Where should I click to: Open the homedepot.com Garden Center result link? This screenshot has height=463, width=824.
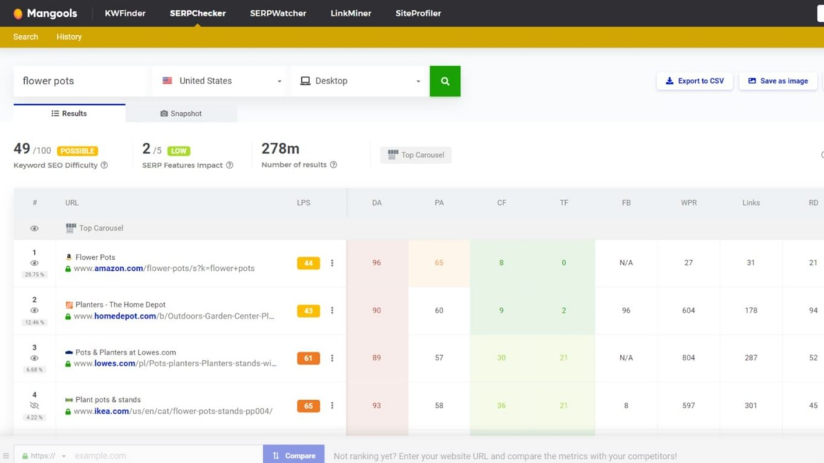click(x=174, y=316)
